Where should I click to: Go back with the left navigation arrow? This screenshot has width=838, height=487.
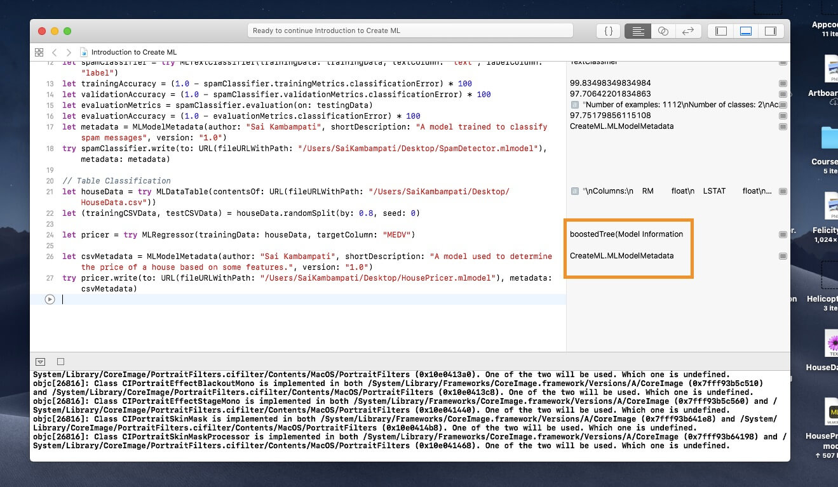pos(55,52)
